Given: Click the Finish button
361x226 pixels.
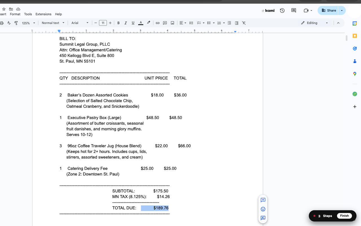Looking at the screenshot, I should 344,216.
